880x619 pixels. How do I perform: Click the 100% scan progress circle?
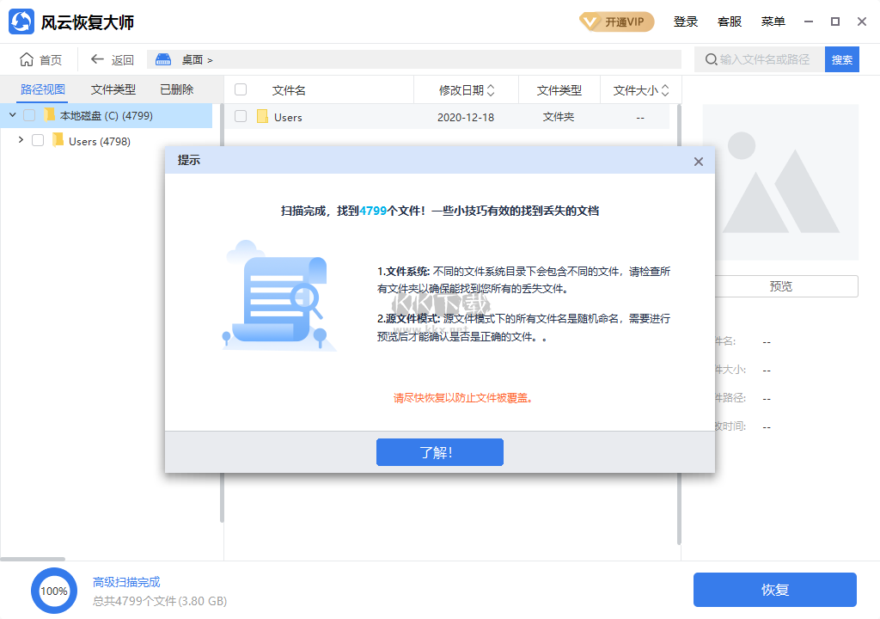54,591
